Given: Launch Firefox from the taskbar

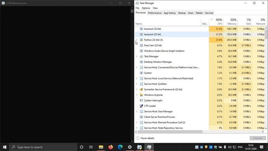Looking at the screenshot, I should pos(111,147).
